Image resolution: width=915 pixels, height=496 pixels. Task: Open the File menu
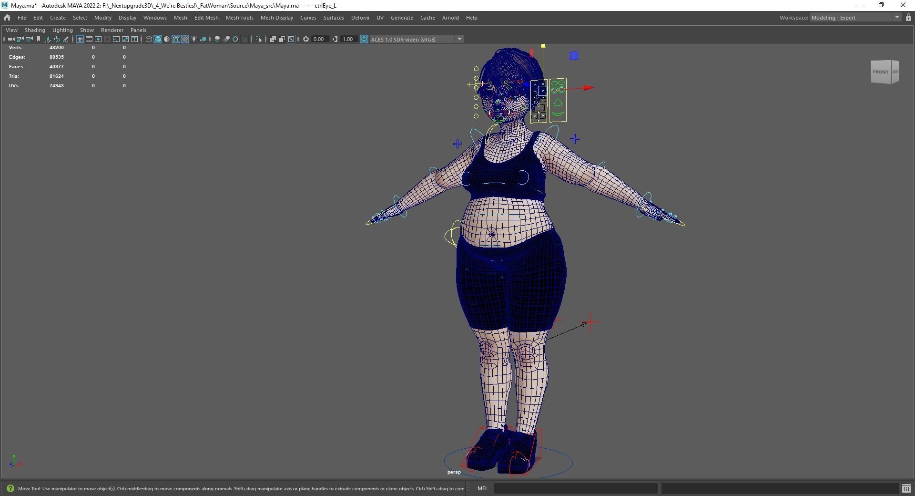pyautogui.click(x=22, y=18)
